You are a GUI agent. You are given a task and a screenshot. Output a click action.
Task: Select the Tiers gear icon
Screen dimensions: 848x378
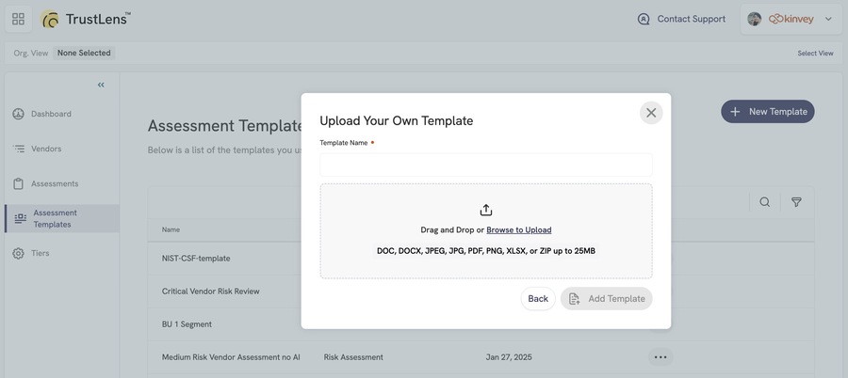(x=19, y=253)
